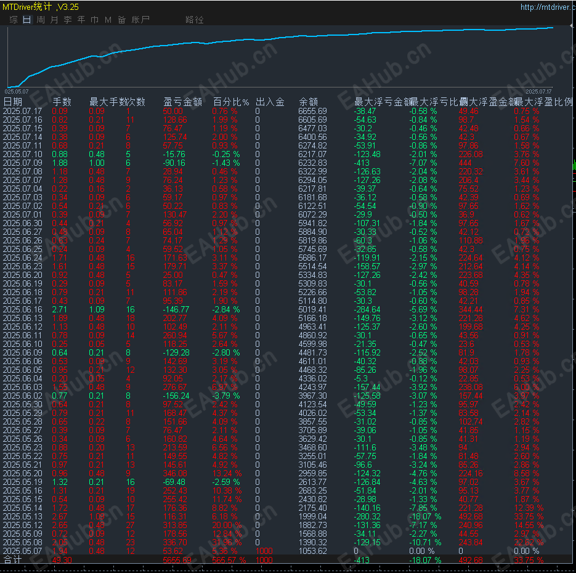This screenshot has height=573, width=576.
Task: Click profit value 276.67
Action: point(175,387)
